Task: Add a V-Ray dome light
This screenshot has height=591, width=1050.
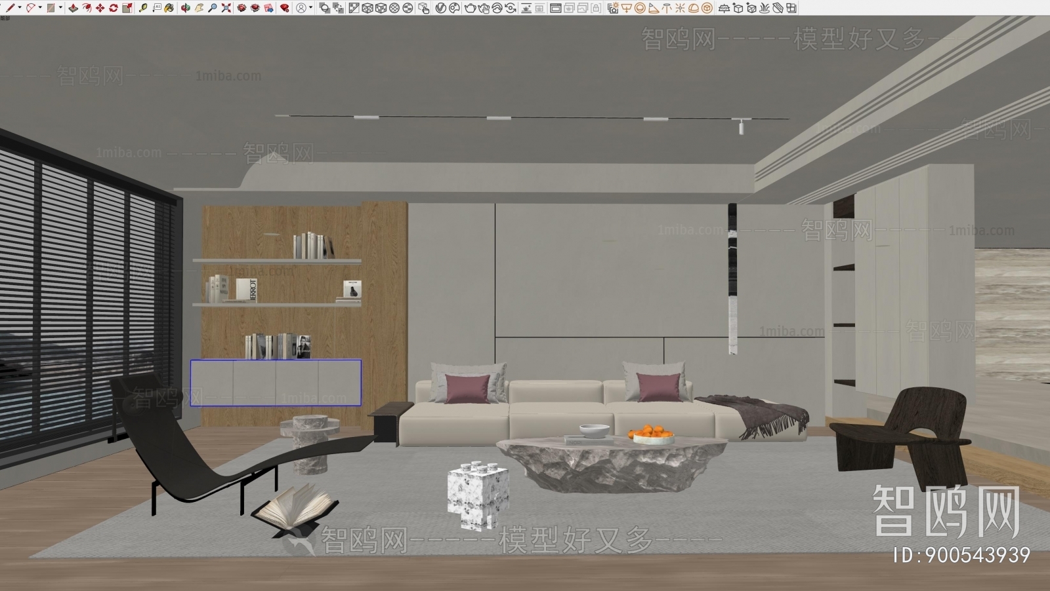Action: pyautogui.click(x=693, y=8)
